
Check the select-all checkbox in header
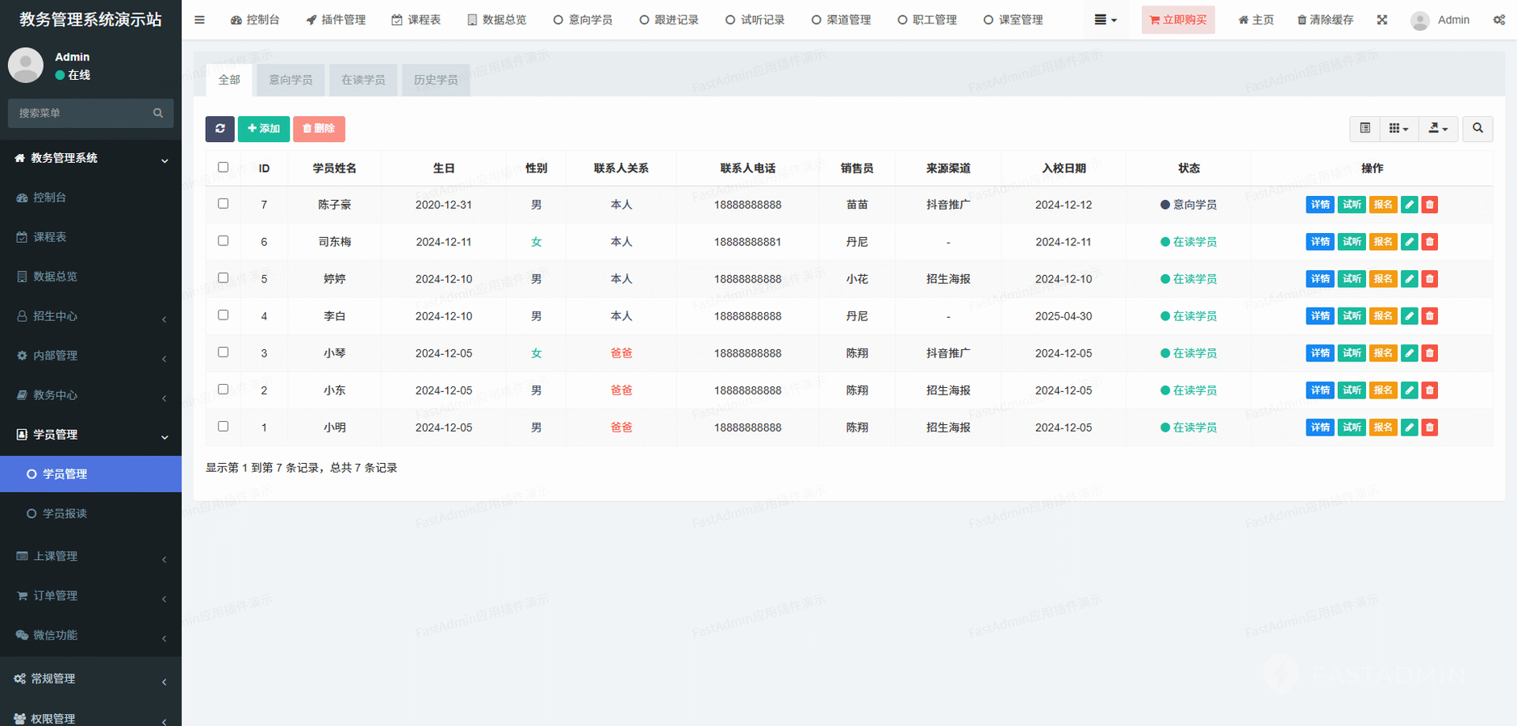click(x=224, y=168)
